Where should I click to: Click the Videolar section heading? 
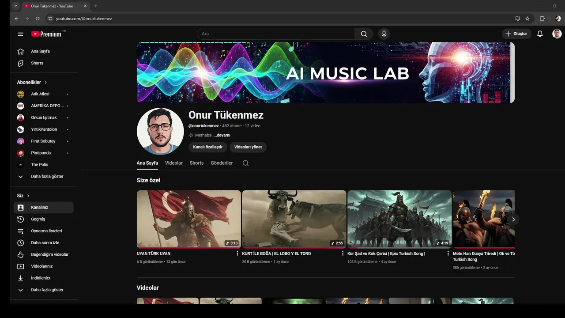click(147, 288)
